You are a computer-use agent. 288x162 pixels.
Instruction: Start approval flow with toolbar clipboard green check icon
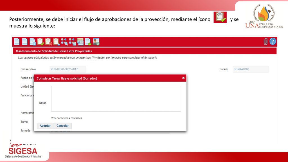pos(40,42)
